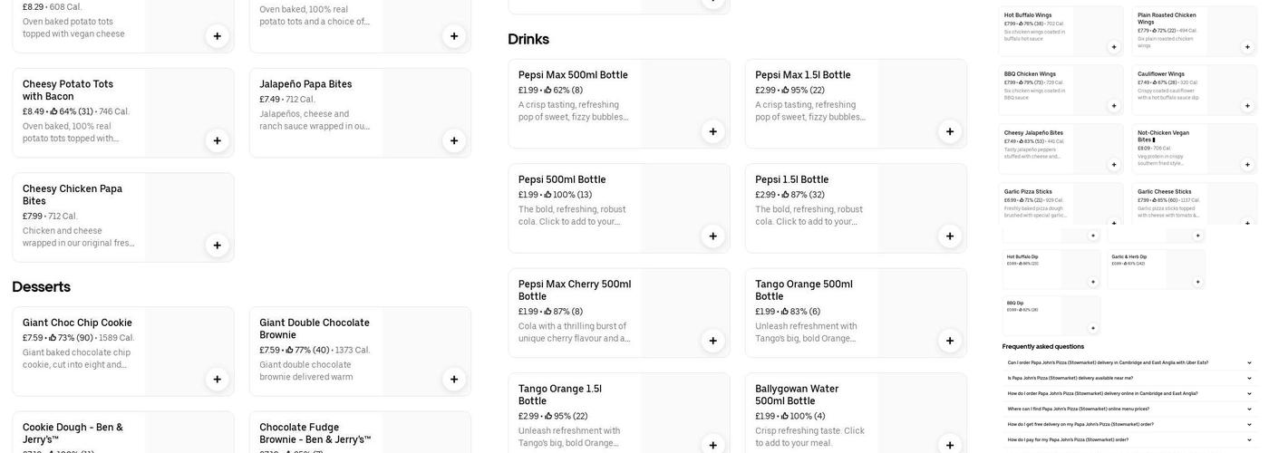Add BBQ Dip using plus button
1269x453 pixels.
click(1093, 328)
